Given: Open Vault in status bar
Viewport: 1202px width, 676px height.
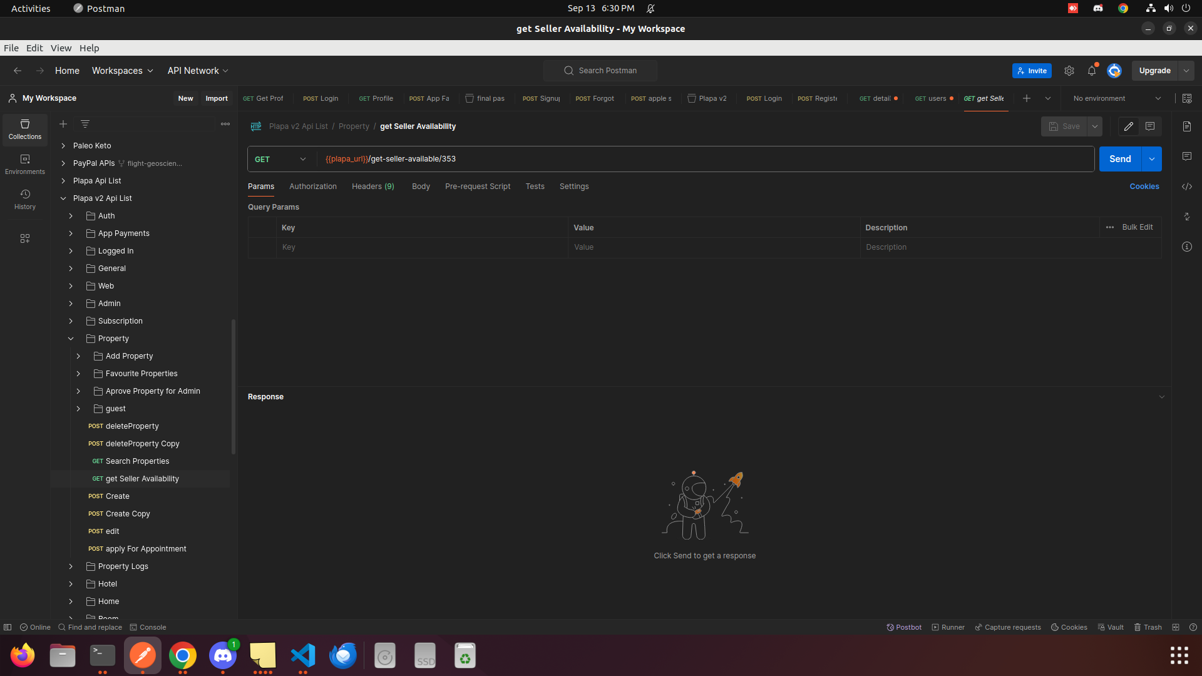Looking at the screenshot, I should pyautogui.click(x=1111, y=627).
